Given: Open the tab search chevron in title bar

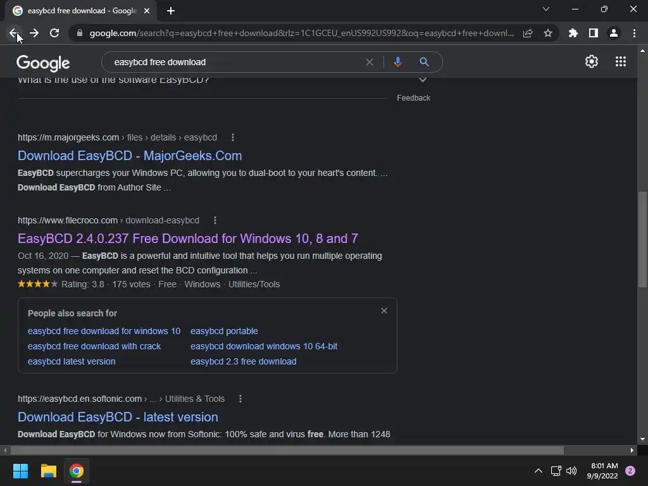Looking at the screenshot, I should coord(546,9).
